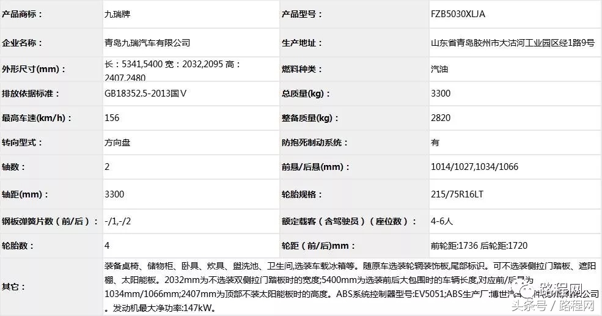Select the passenger capacity value 4-6人
Screen dimensions: 602x316
tap(442, 221)
